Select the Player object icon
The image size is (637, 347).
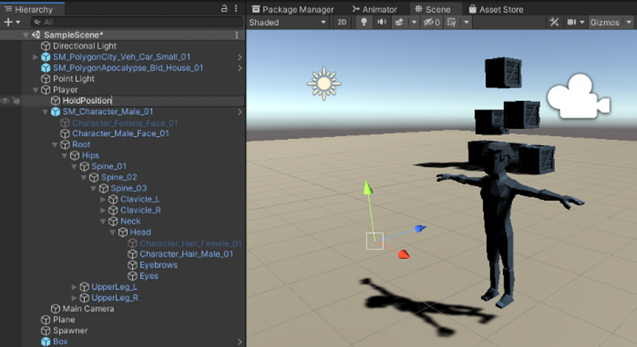pyautogui.click(x=45, y=90)
